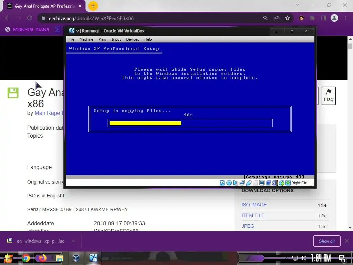Image resolution: width=353 pixels, height=265 pixels.
Task: Click the browser page vertical scrollbar thumb
Action: click(350, 46)
